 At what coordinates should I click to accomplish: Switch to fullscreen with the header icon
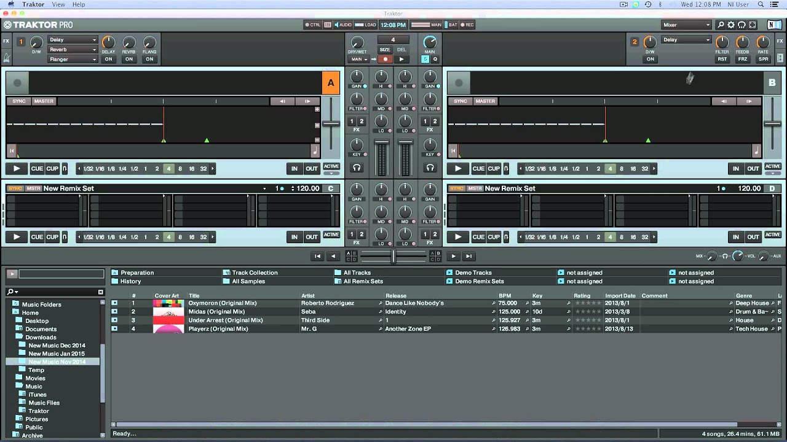753,25
